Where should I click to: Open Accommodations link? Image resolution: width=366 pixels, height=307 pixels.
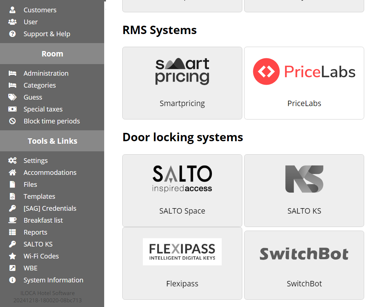(x=50, y=172)
